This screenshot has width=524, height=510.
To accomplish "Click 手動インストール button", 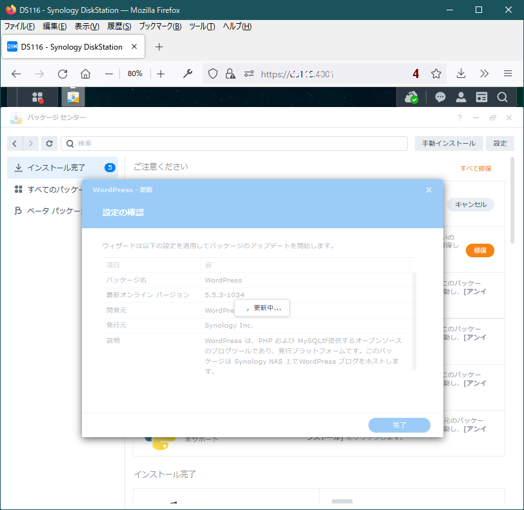I will click(448, 144).
